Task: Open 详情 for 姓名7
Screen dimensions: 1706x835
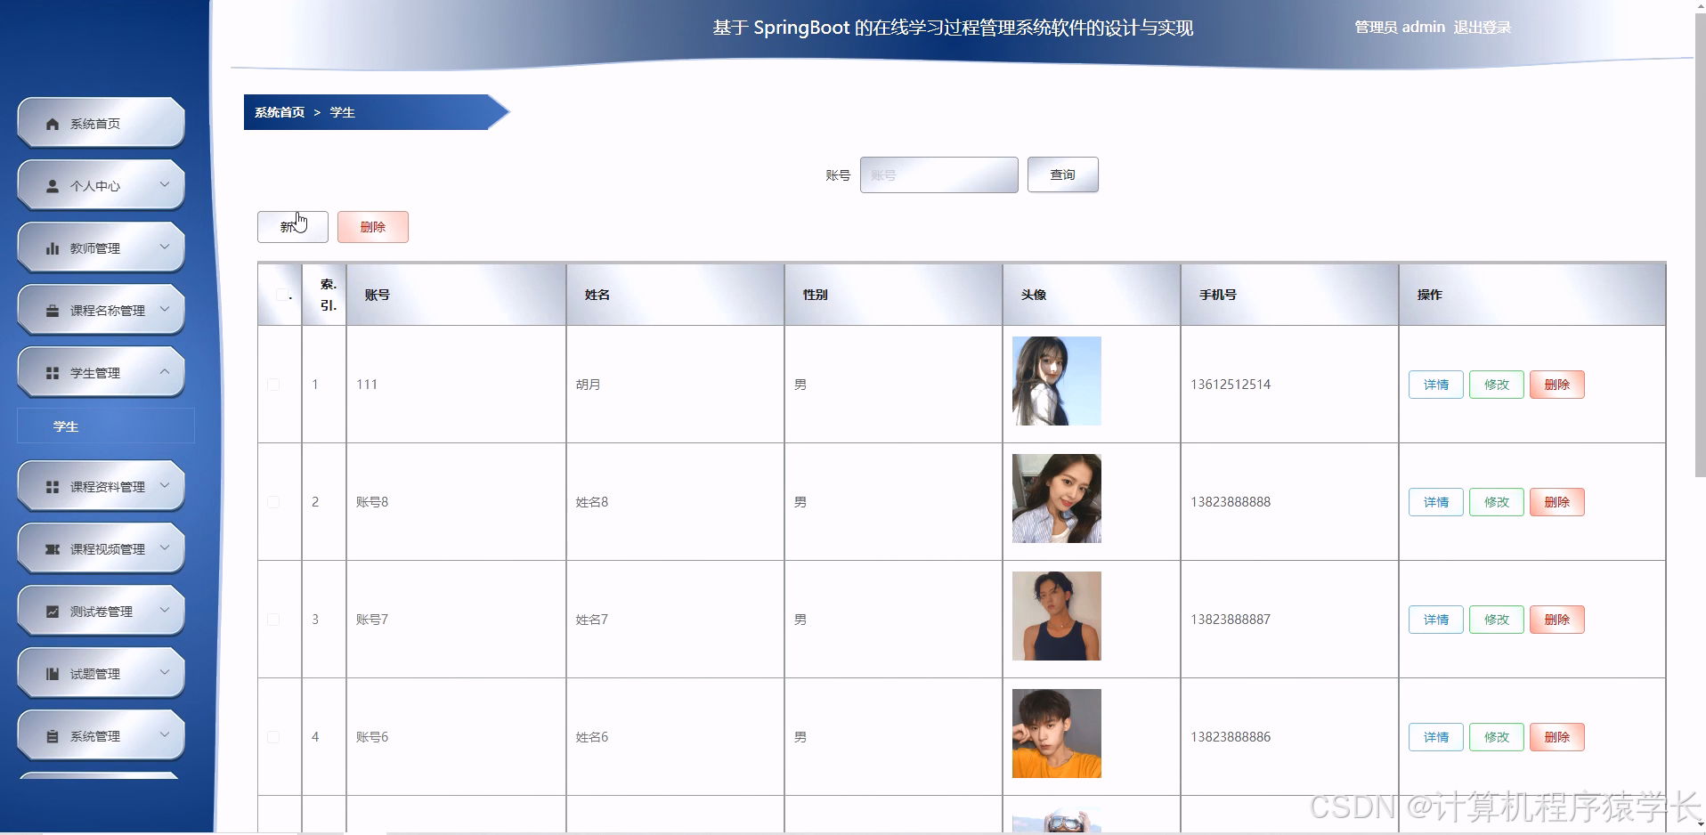Action: click(x=1435, y=620)
